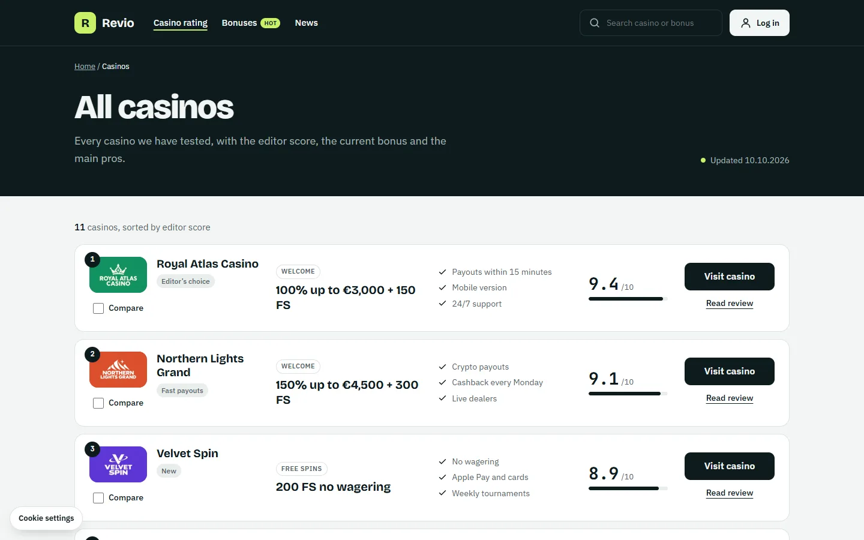
Task: Click the Log in button
Action: [x=760, y=23]
